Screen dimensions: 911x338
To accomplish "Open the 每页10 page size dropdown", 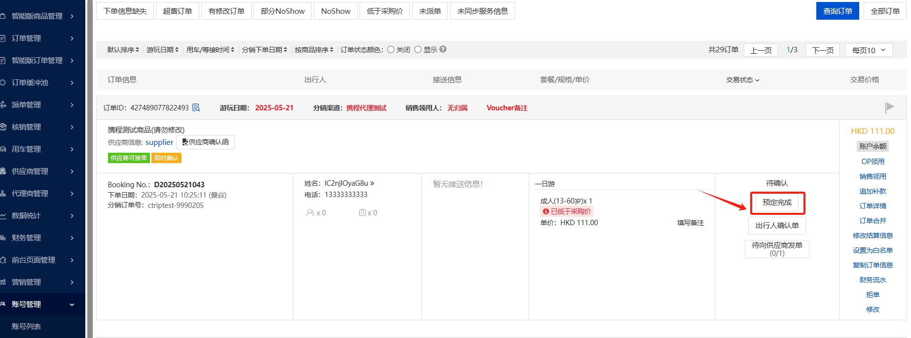I will coord(869,50).
